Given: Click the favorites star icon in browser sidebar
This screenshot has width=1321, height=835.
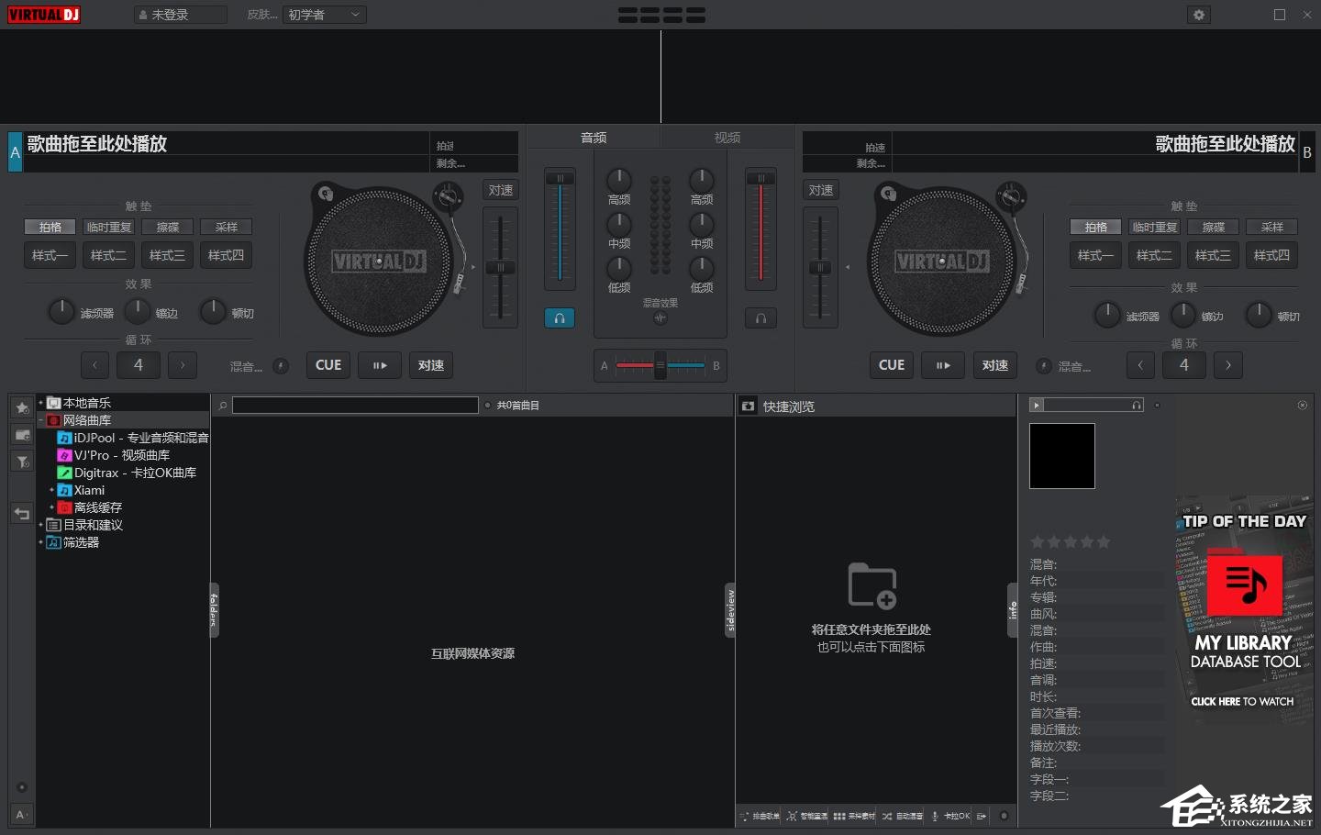Looking at the screenshot, I should (22, 407).
